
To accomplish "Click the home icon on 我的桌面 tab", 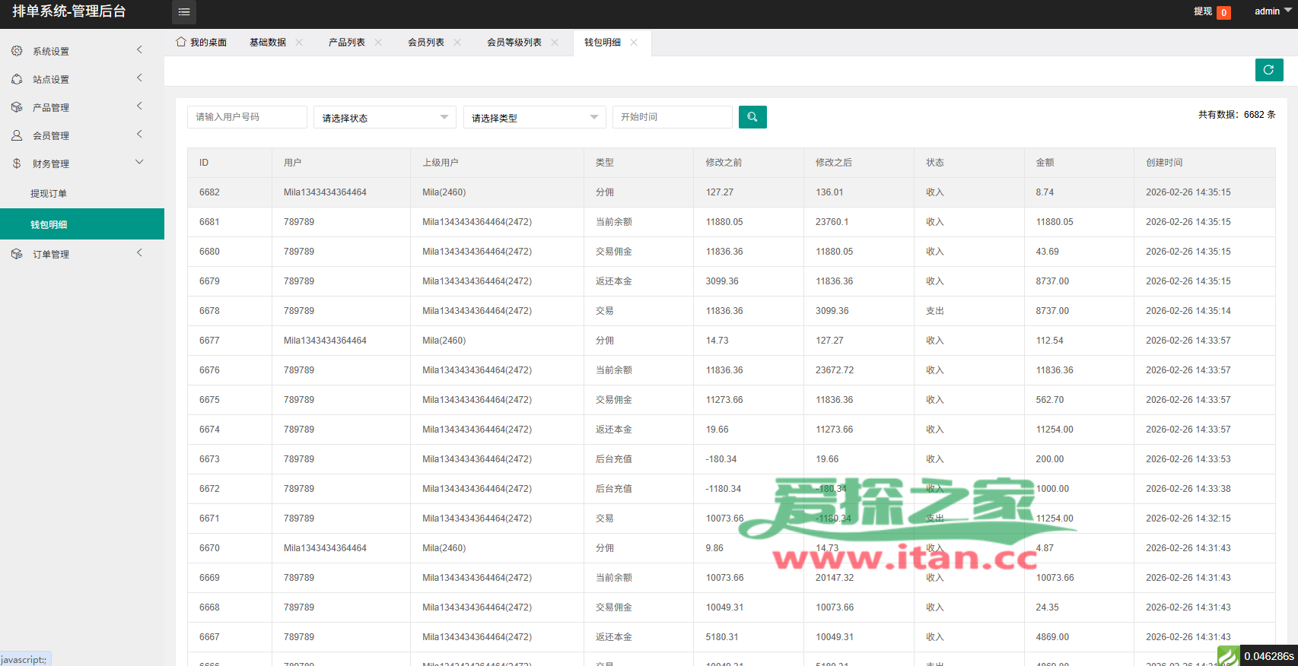I will point(181,42).
